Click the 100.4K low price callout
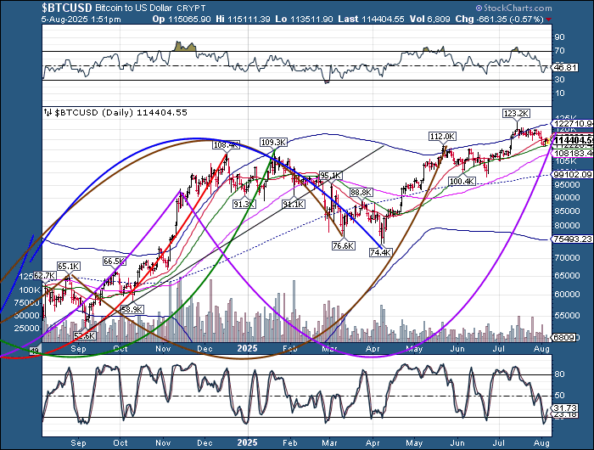 pyautogui.click(x=462, y=182)
